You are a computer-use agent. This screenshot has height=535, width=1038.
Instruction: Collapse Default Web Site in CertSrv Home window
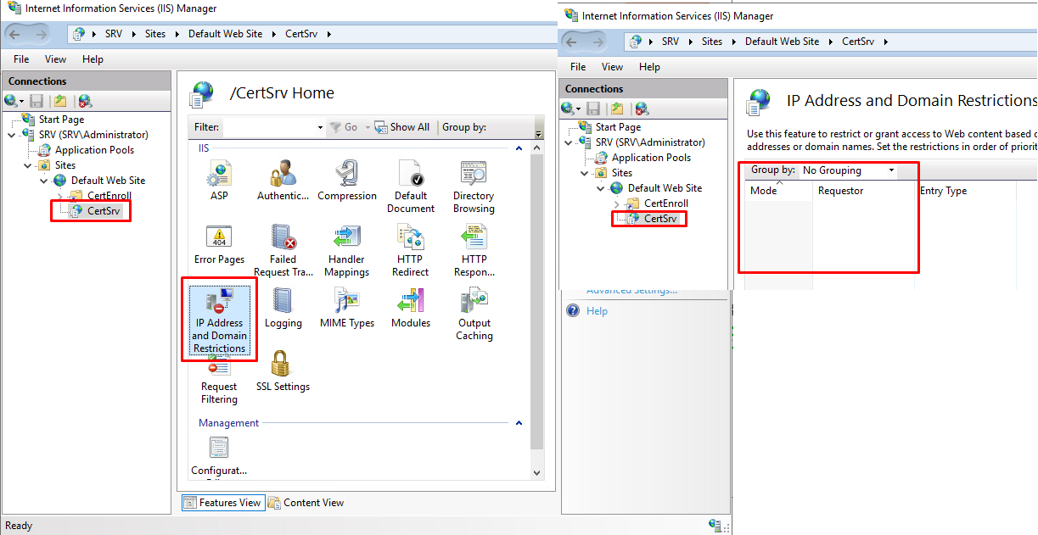[44, 181]
